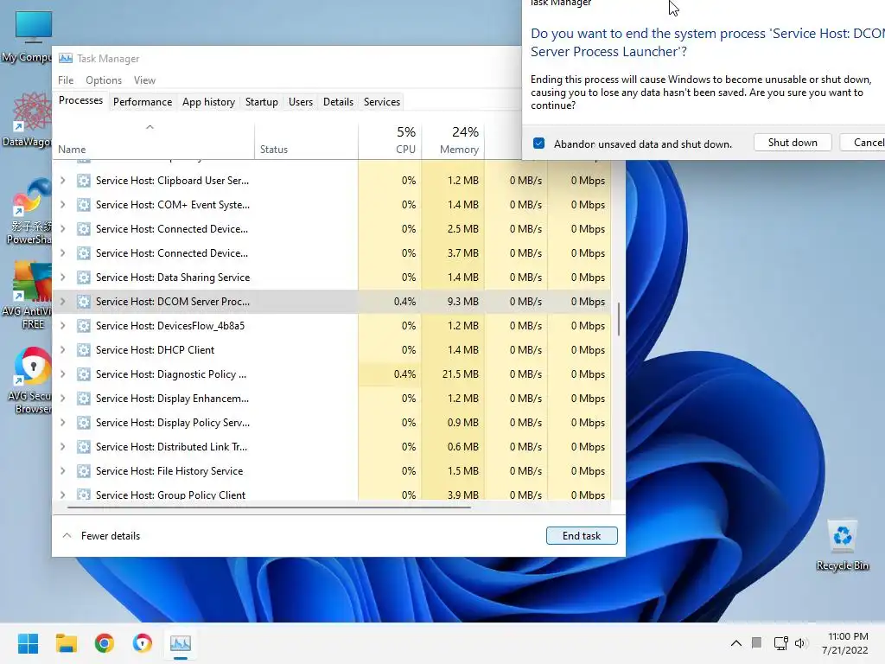885x664 pixels.
Task: Switch to the Users tab
Action: (x=300, y=102)
